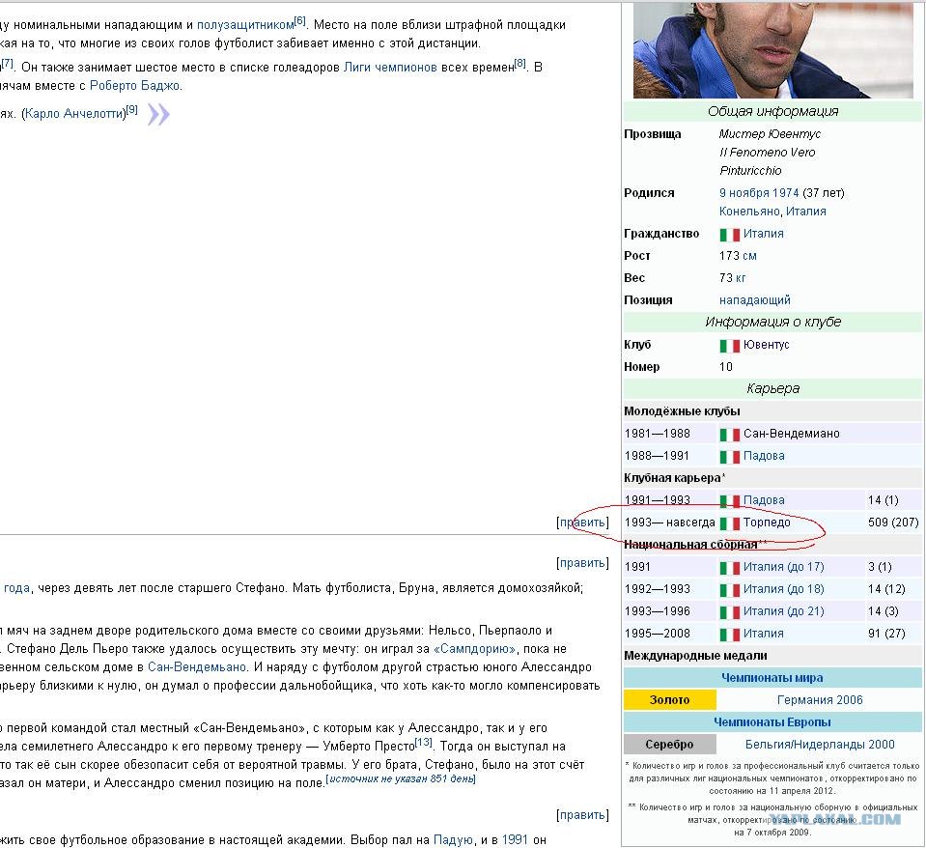Viewport: 926px width, 848px height.
Task: Open the Италия link in Гражданство row
Action: [x=763, y=234]
